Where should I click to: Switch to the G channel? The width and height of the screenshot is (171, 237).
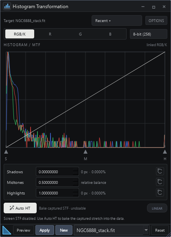click(80, 34)
